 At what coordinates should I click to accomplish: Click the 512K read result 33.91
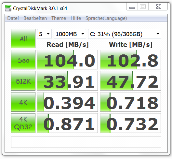pos(67,81)
